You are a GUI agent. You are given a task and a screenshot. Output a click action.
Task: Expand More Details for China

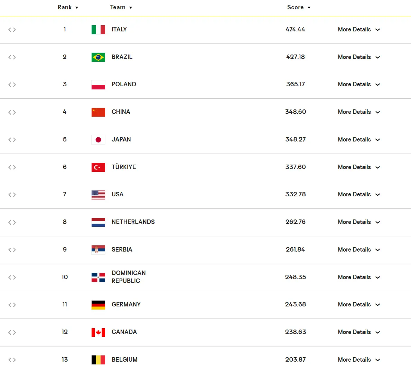click(x=359, y=112)
